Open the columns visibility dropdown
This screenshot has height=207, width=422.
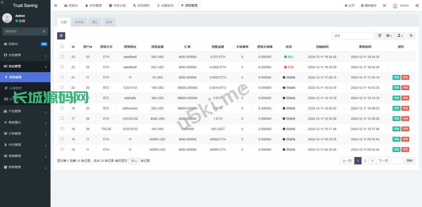(x=389, y=36)
